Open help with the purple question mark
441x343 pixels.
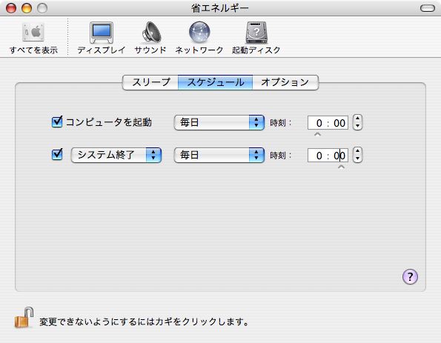(x=410, y=276)
